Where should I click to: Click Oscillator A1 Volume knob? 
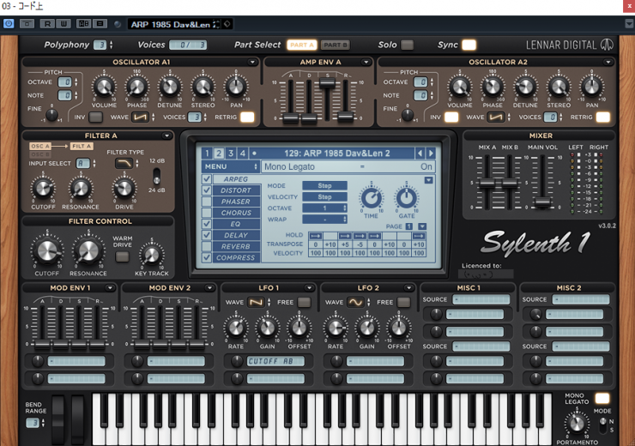click(x=104, y=87)
